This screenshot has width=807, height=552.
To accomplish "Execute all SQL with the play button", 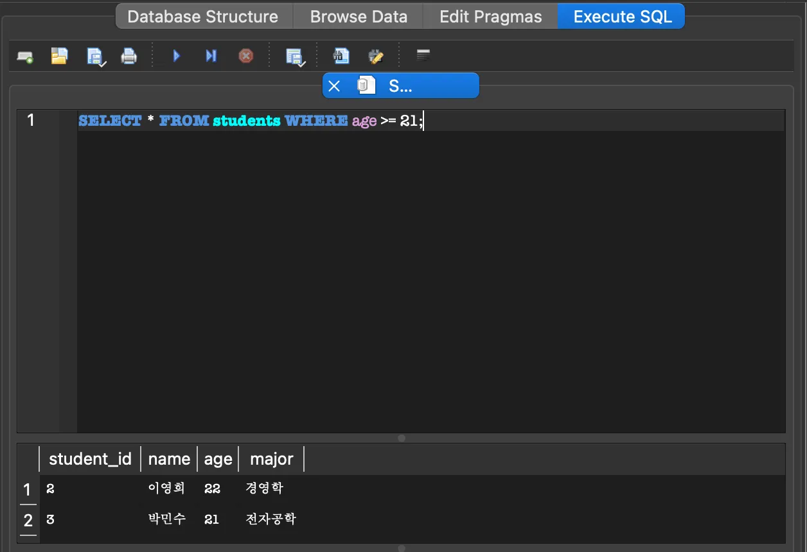I will coord(177,56).
